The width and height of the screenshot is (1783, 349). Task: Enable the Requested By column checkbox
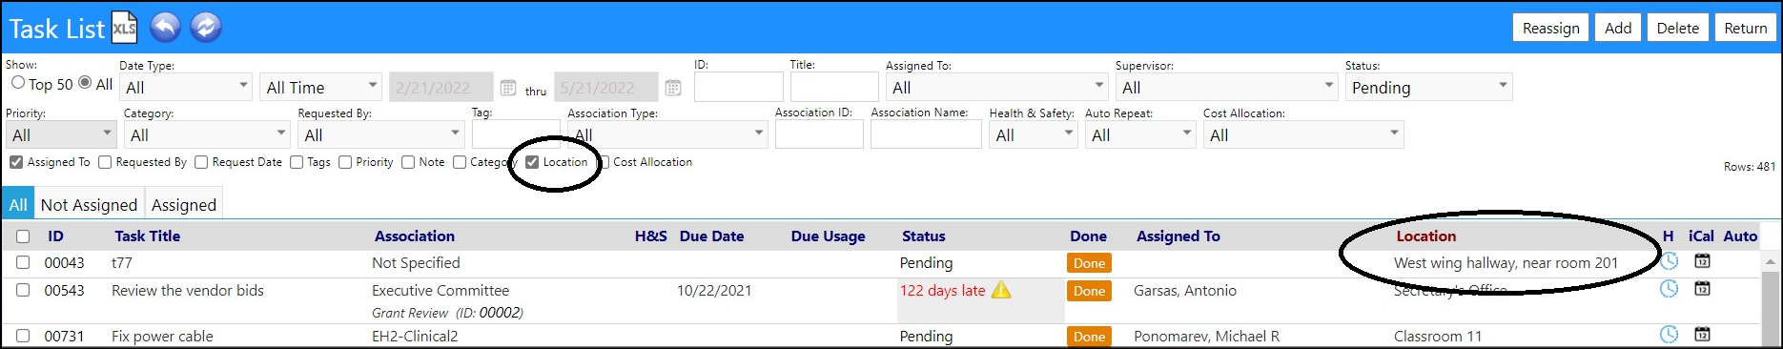[105, 162]
